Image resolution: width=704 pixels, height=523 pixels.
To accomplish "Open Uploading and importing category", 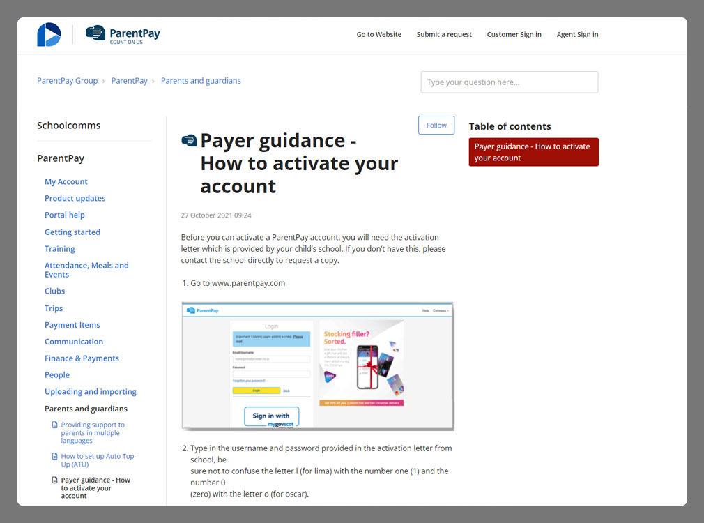I will coord(90,391).
